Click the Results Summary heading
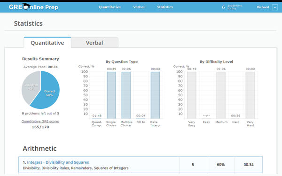The height and width of the screenshot is (176, 282). click(x=40, y=59)
